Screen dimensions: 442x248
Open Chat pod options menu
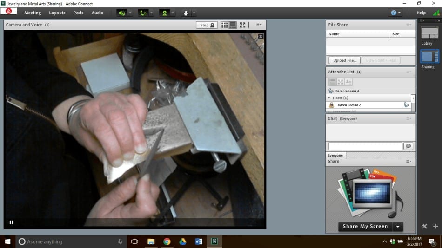(409, 119)
